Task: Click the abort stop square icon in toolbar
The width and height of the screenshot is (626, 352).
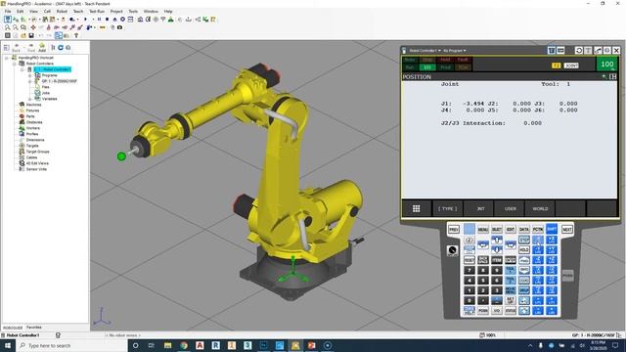Action: point(107,20)
